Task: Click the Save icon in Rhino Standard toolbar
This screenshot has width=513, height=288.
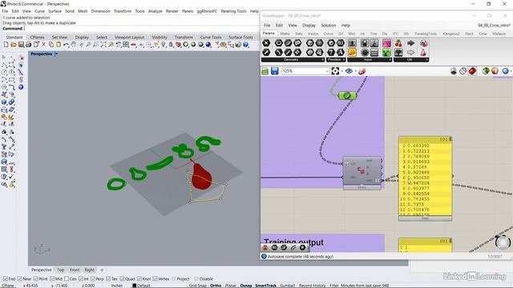Action: 21,45
